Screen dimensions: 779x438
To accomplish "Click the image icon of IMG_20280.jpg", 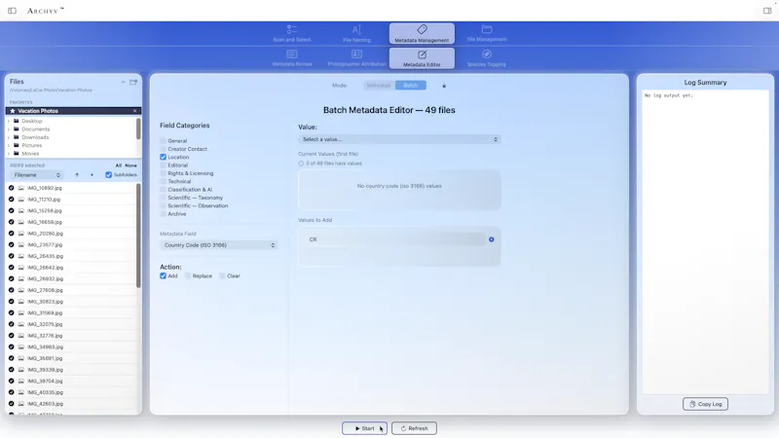I will click(20, 234).
